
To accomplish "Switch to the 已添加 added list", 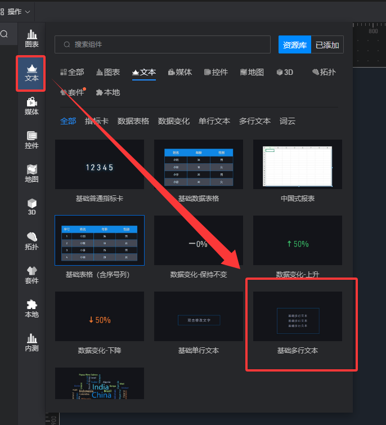I will click(x=327, y=44).
